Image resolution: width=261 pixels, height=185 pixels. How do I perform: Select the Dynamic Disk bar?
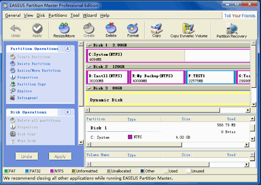(168, 99)
